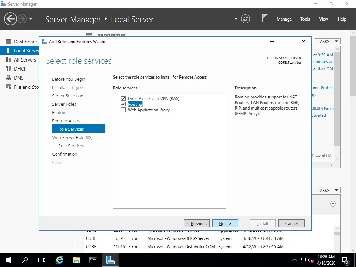Click the Previous button
Image resolution: width=356 pixels, height=267 pixels.
click(x=196, y=223)
